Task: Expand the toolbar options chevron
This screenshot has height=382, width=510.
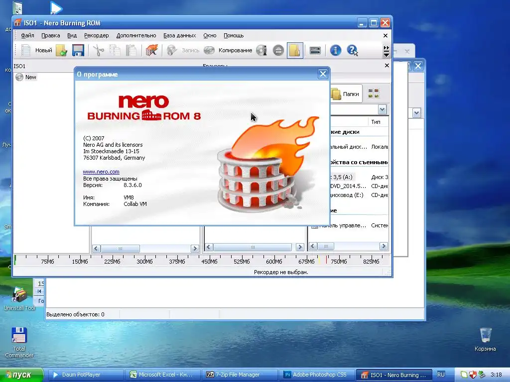Action: pyautogui.click(x=386, y=51)
